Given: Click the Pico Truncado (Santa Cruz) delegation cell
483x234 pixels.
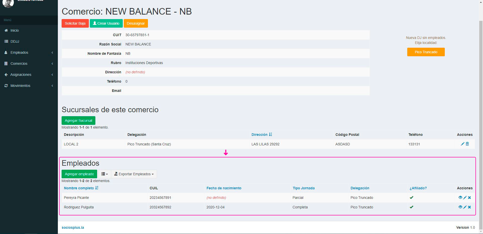Looking at the screenshot, I should tap(187, 144).
